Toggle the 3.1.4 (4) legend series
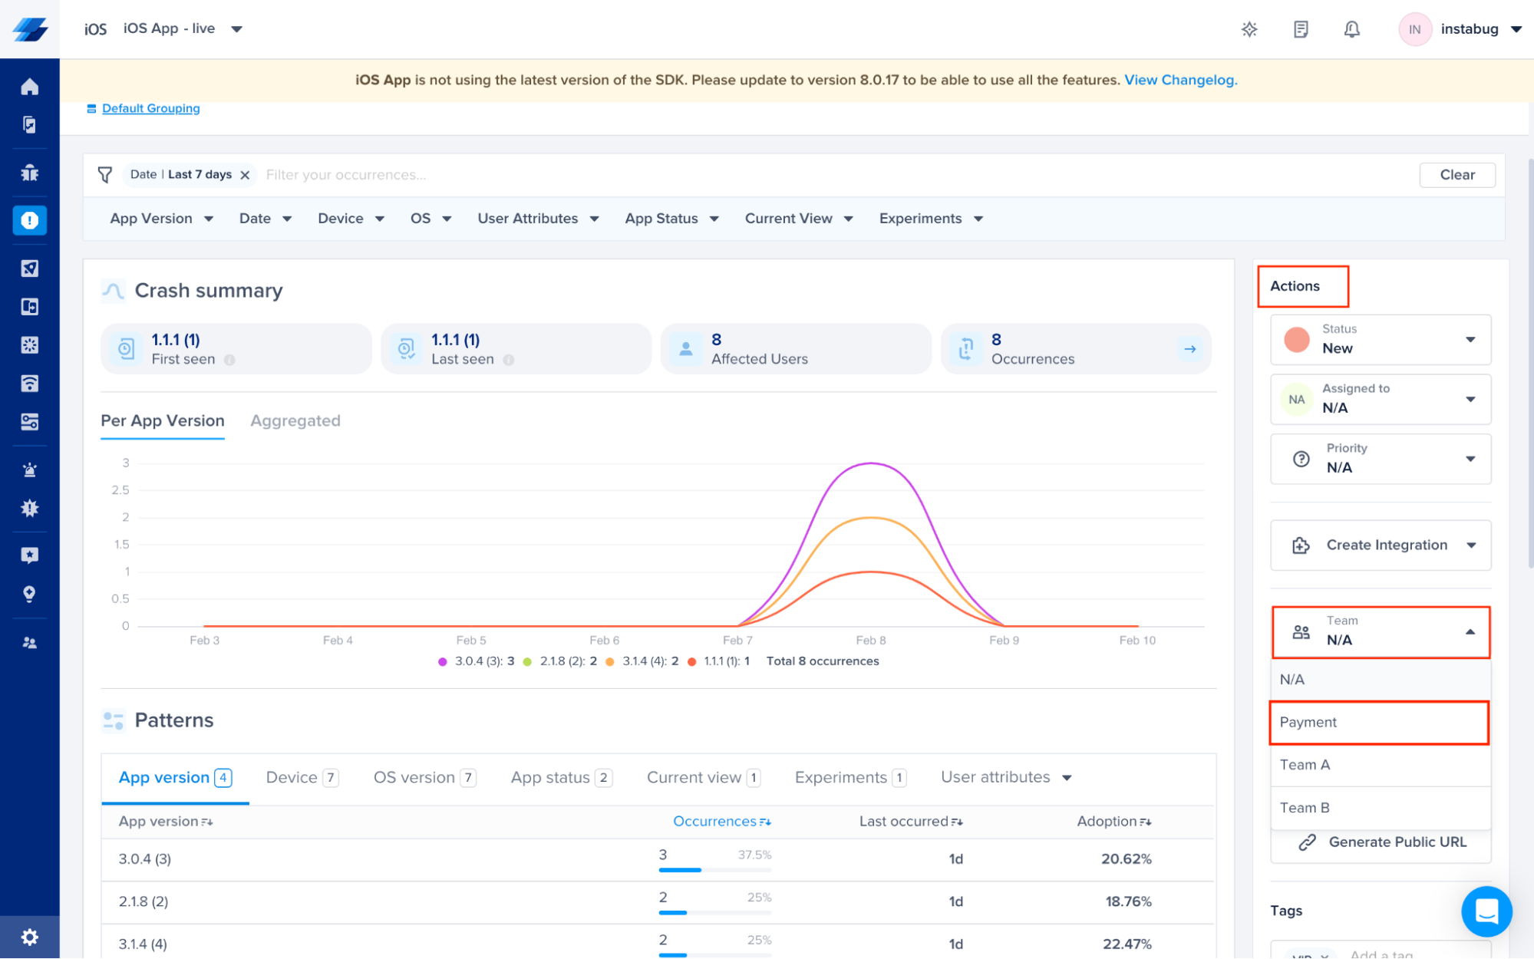Screen dimensions: 1534x959 click(x=642, y=661)
